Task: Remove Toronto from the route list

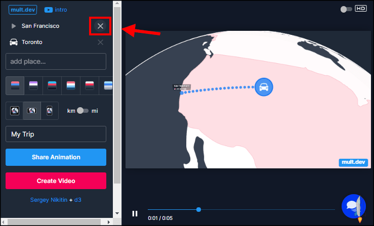Action: click(100, 42)
